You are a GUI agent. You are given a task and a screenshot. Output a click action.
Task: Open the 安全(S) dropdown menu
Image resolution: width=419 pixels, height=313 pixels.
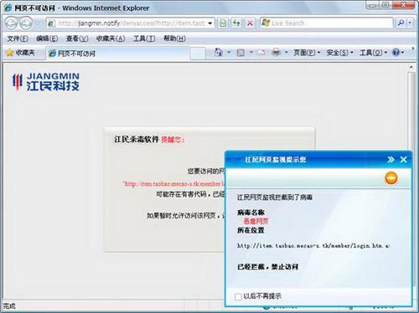pyautogui.click(x=339, y=53)
